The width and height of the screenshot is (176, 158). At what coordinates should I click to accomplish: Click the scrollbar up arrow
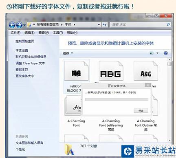(x=169, y=60)
